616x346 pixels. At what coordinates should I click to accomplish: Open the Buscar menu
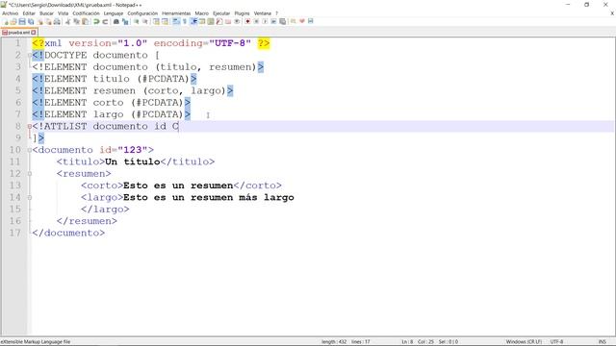[x=46, y=13]
